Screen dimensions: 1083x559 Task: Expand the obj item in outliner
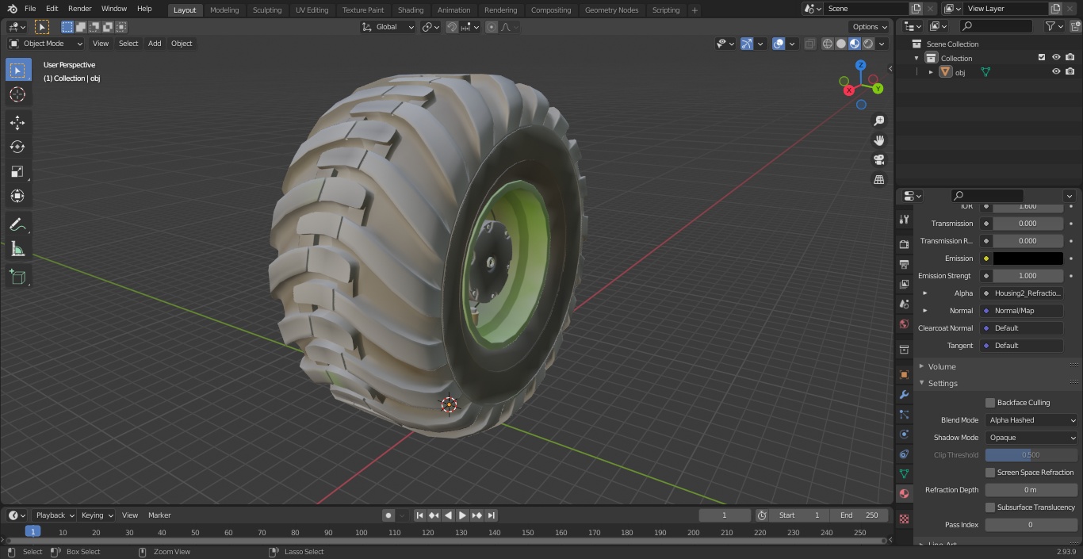click(931, 72)
